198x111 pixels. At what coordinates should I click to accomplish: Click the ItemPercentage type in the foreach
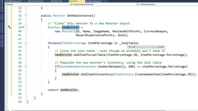[74, 43]
